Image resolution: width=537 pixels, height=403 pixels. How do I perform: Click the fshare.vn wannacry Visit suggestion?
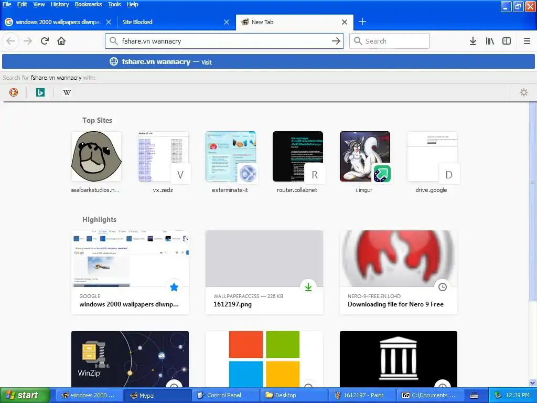click(268, 62)
